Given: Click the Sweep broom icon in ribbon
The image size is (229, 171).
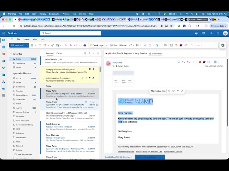Looking at the screenshot, I should 53,45.
